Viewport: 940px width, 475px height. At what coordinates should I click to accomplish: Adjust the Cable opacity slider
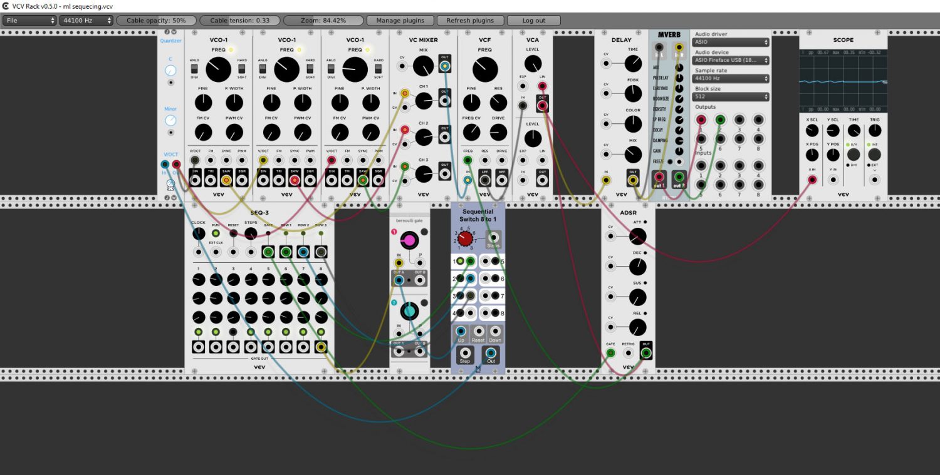[x=156, y=20]
